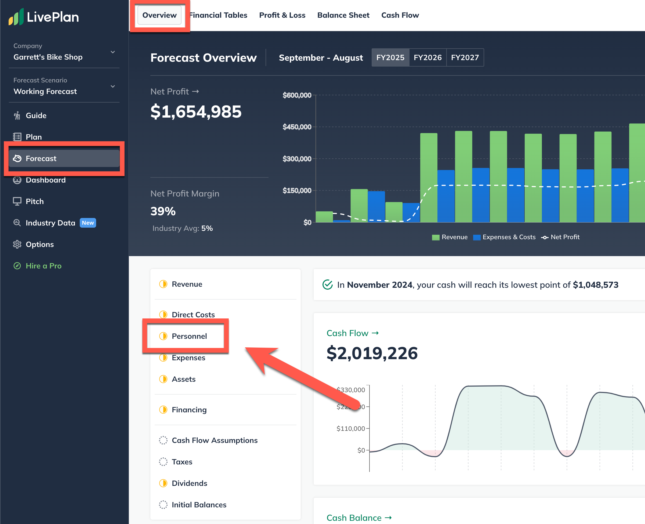This screenshot has width=645, height=524.
Task: Click the Guide hiker icon
Action: pos(17,116)
